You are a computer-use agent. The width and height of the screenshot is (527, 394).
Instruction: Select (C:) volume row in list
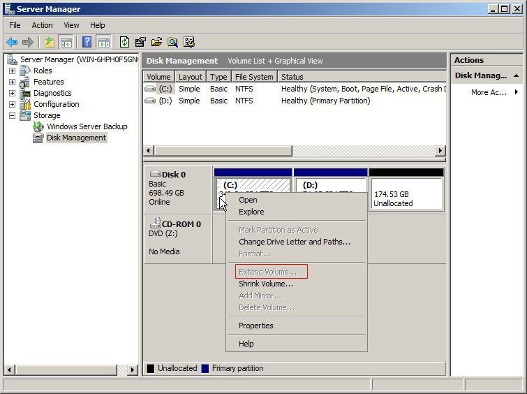coord(295,89)
